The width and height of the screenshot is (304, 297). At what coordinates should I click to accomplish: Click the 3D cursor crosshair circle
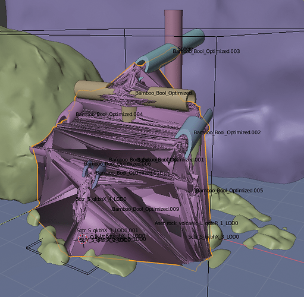[x=83, y=239]
